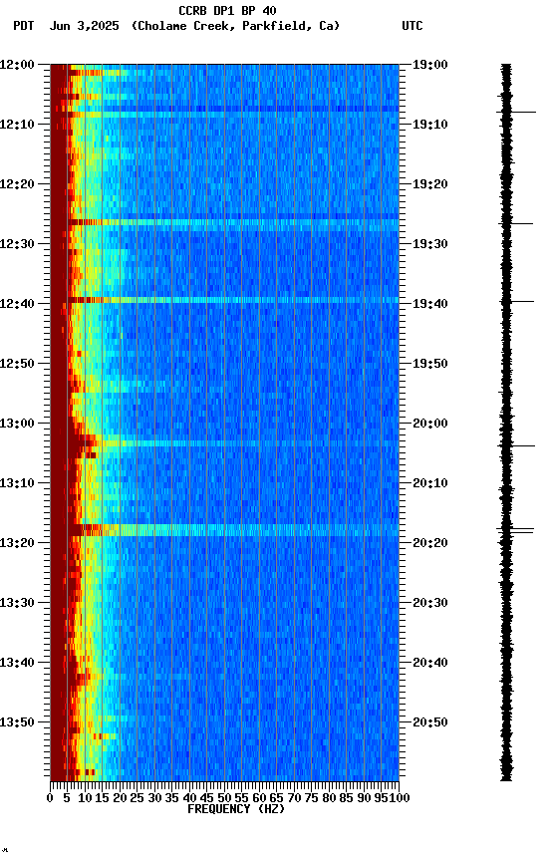Click the 35 Hz frequency tick label
This screenshot has height=861, width=550.
coord(172,799)
